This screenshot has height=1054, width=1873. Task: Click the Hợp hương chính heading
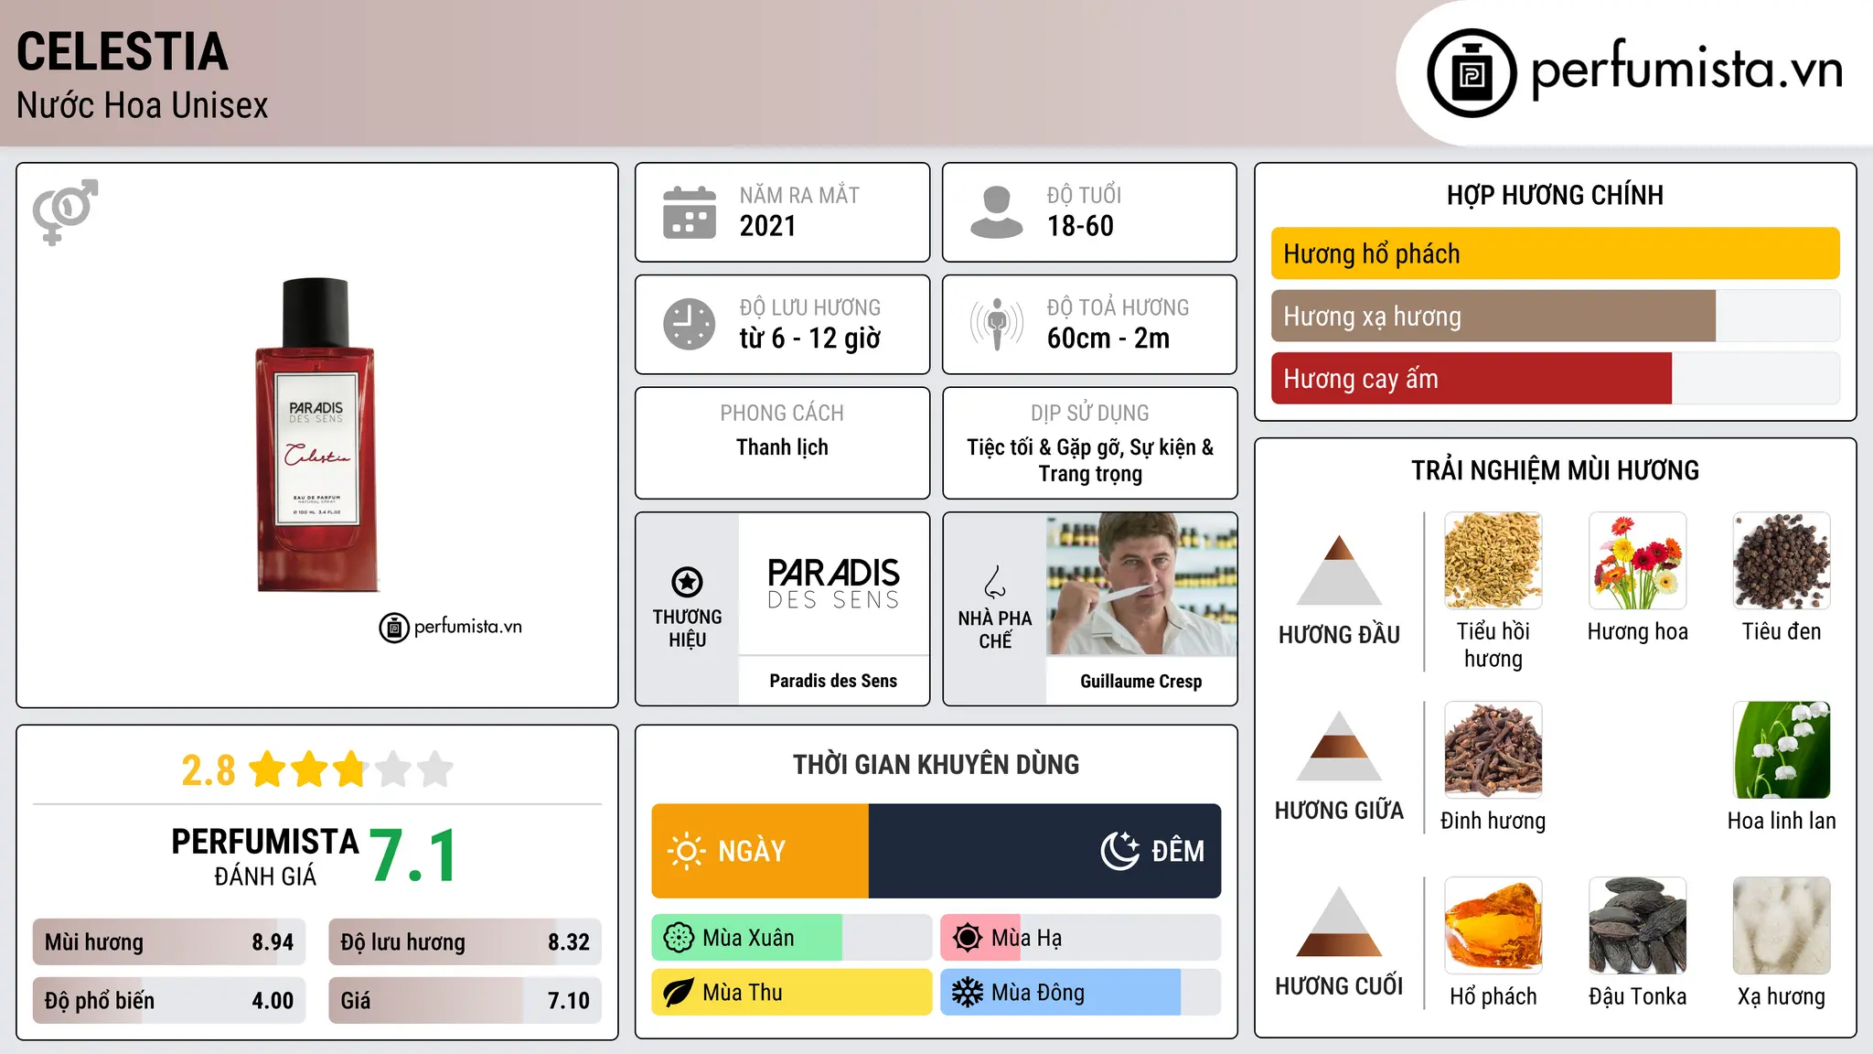pos(1556,195)
